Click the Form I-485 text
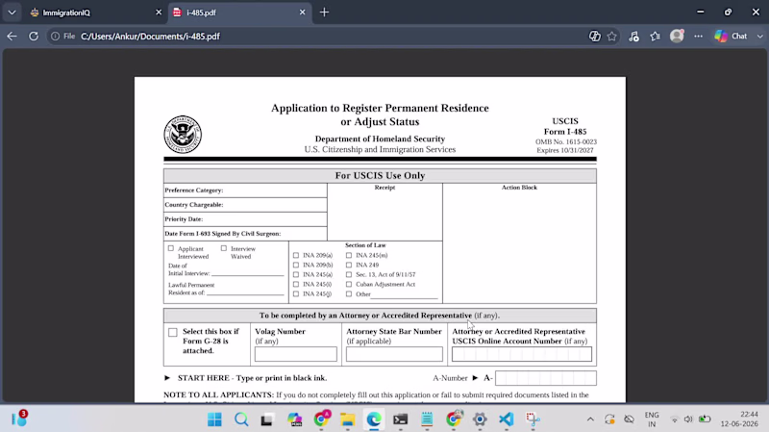The image size is (769, 432). (x=565, y=132)
